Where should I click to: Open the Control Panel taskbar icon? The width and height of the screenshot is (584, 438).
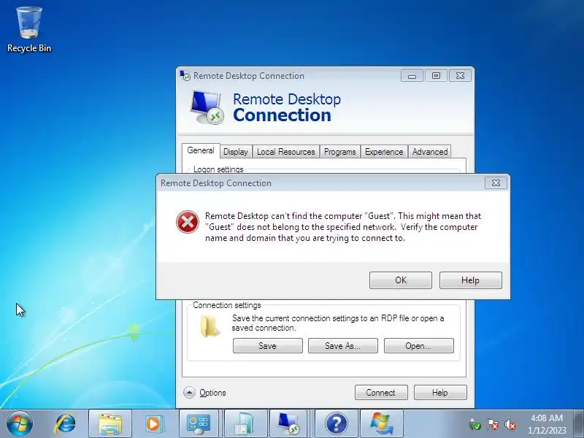click(x=199, y=424)
